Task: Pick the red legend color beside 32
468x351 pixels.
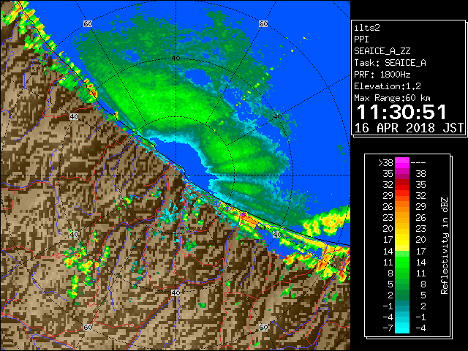Action: (402, 185)
